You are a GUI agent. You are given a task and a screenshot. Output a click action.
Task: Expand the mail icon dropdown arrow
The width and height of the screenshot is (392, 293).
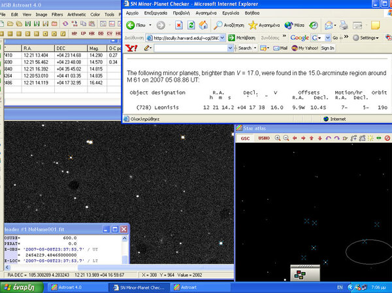click(x=335, y=25)
